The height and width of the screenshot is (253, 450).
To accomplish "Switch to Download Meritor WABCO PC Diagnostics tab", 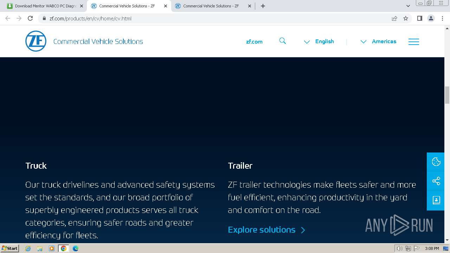I will tap(45, 6).
